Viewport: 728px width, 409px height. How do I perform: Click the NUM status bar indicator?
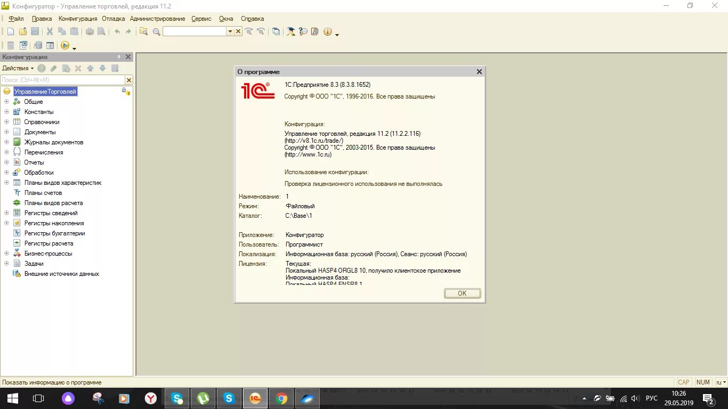703,382
